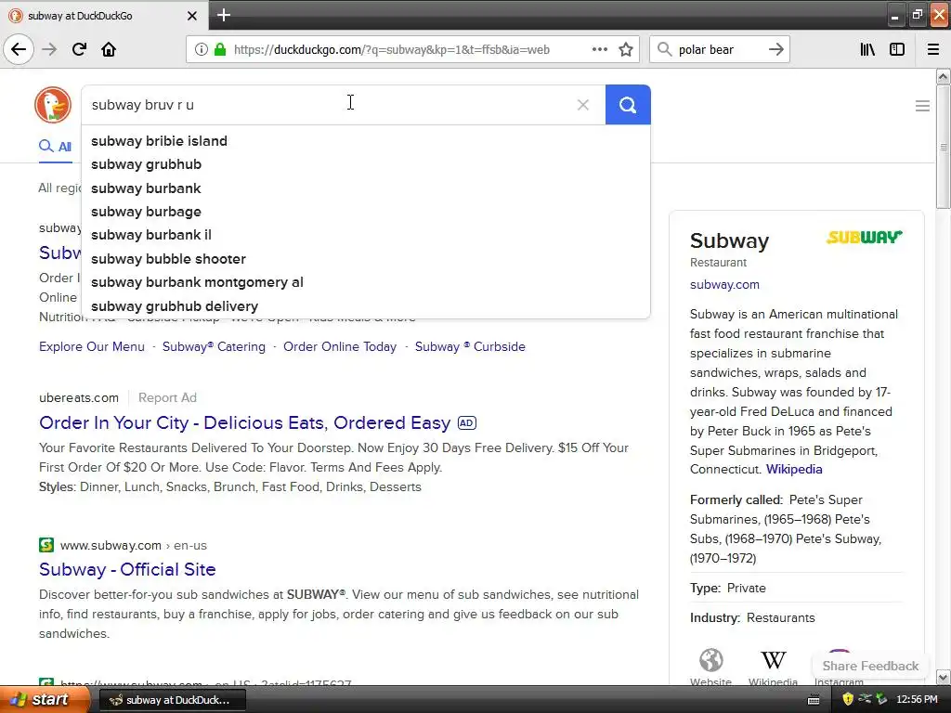Open Order In Your City result title
951x713 pixels.
point(244,422)
